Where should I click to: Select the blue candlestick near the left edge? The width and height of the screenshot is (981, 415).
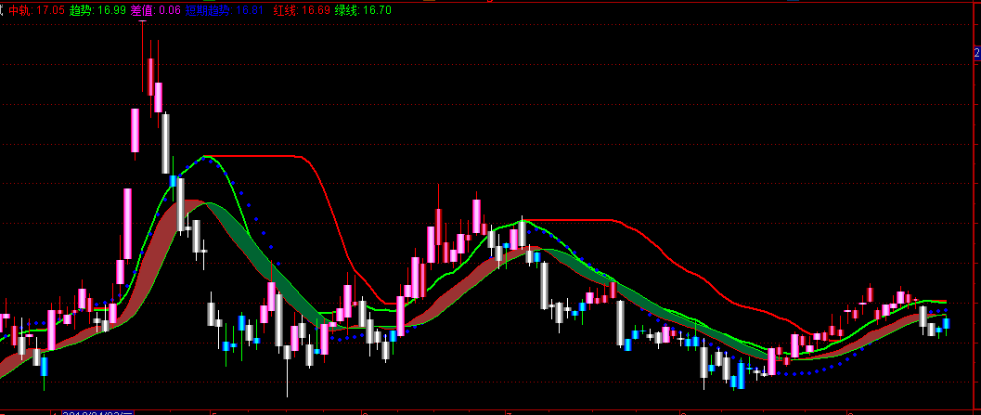pyautogui.click(x=43, y=367)
